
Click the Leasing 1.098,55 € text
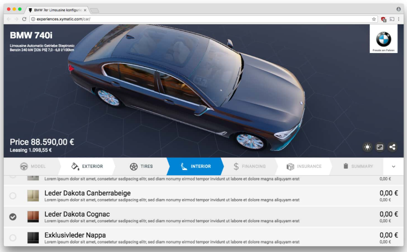31,150
